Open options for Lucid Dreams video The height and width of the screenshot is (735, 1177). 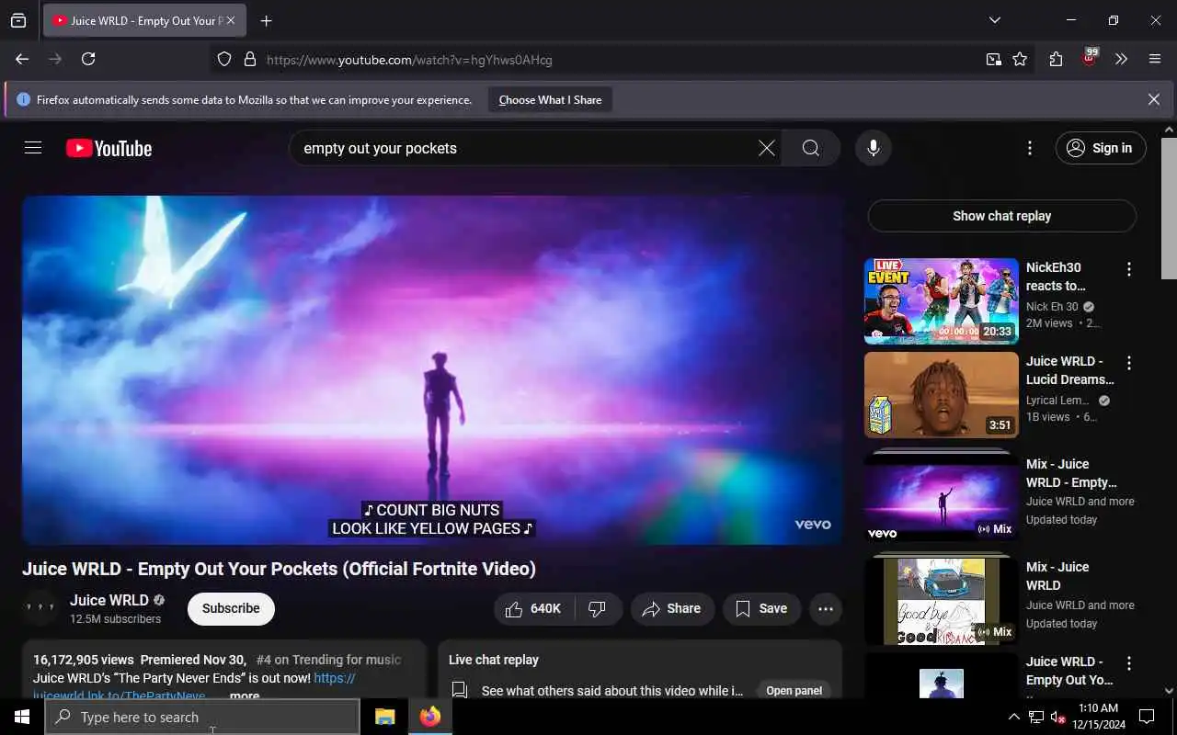pos(1129,363)
